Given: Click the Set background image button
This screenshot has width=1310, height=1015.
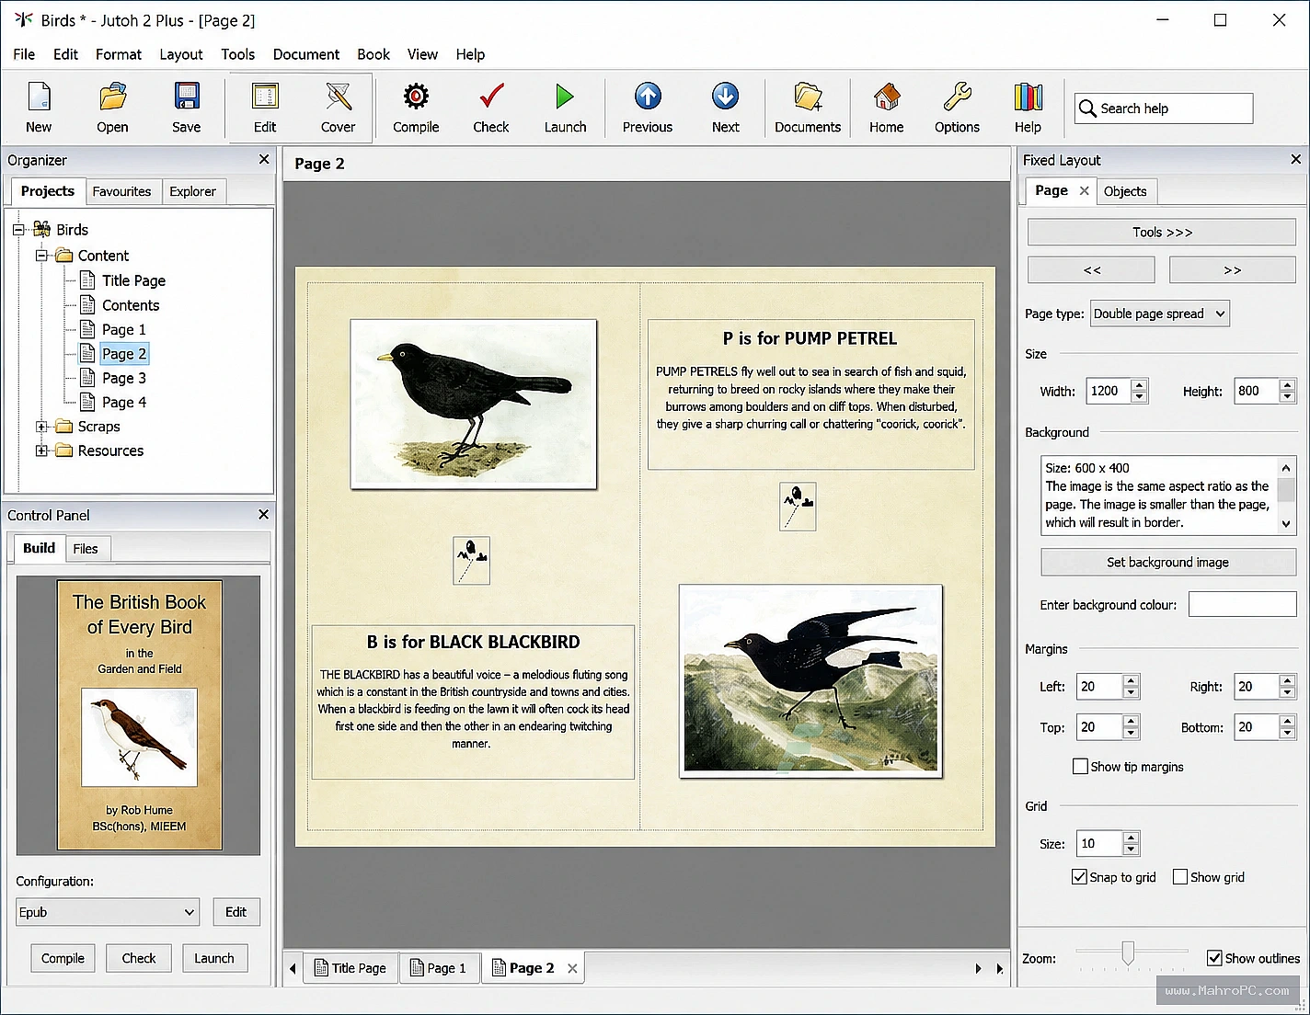Looking at the screenshot, I should coord(1167,562).
